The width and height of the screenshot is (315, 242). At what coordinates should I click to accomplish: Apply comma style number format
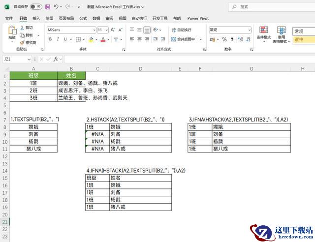click(232, 39)
